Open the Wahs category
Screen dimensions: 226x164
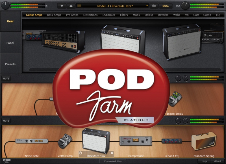click(177, 15)
